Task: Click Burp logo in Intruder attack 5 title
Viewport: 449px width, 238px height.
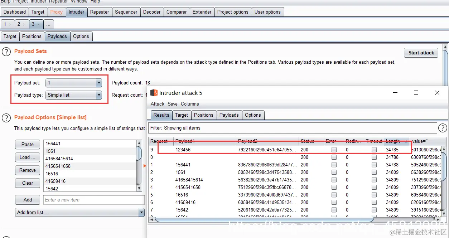Action: coord(154,93)
